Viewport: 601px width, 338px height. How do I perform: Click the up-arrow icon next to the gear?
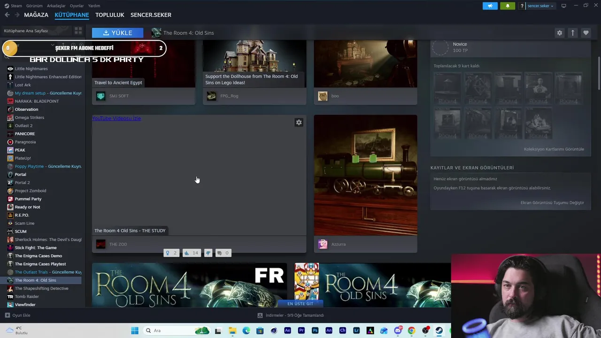572,33
